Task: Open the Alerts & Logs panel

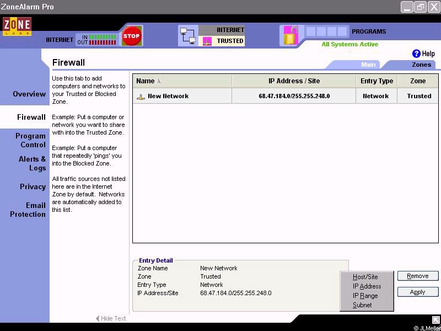Action: click(x=32, y=163)
